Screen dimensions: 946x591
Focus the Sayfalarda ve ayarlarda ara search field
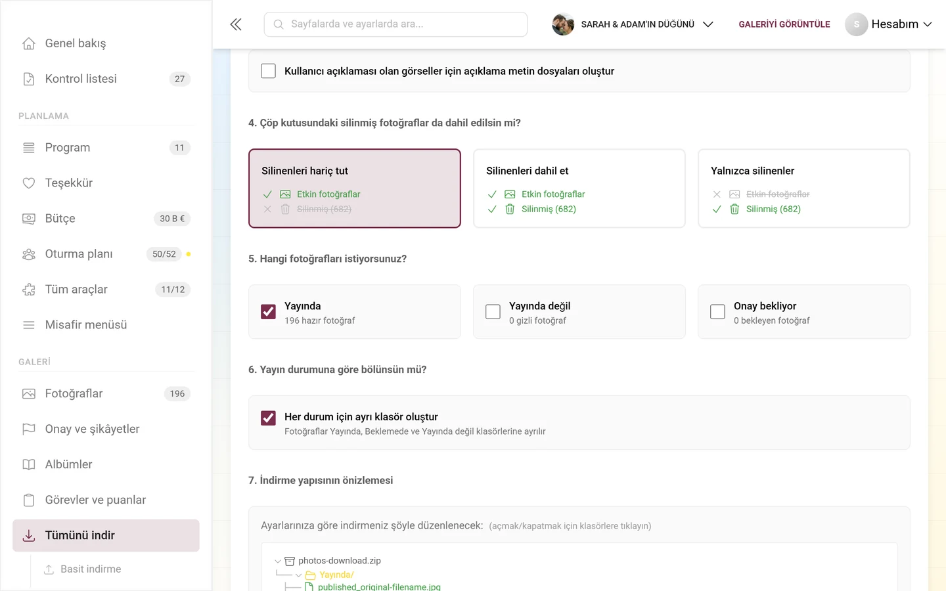tap(395, 24)
